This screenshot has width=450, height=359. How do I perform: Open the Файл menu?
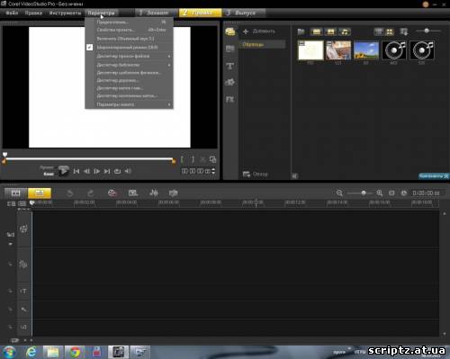coord(12,13)
